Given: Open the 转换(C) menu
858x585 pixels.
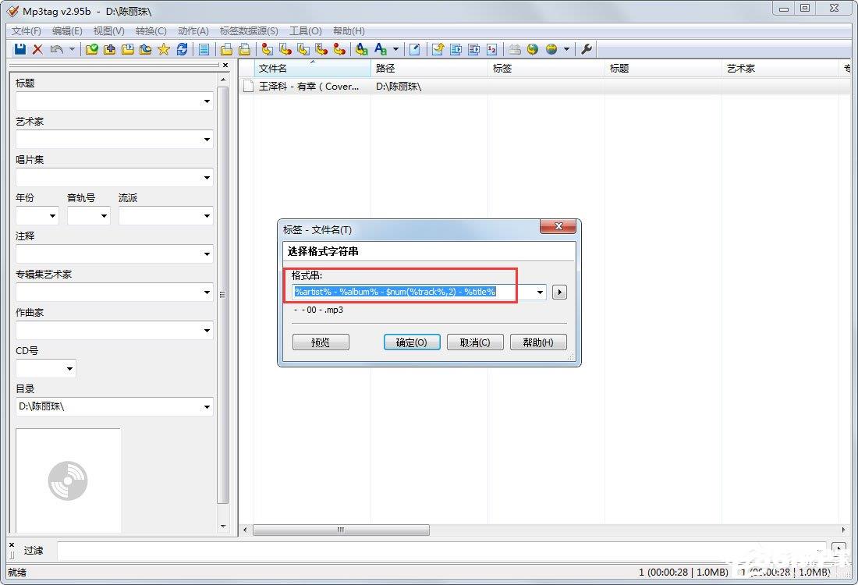Looking at the screenshot, I should pyautogui.click(x=151, y=31).
